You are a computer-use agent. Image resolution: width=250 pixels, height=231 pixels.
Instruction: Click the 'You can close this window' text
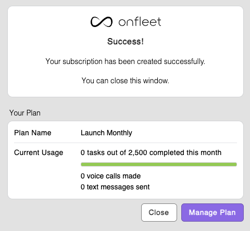click(126, 81)
